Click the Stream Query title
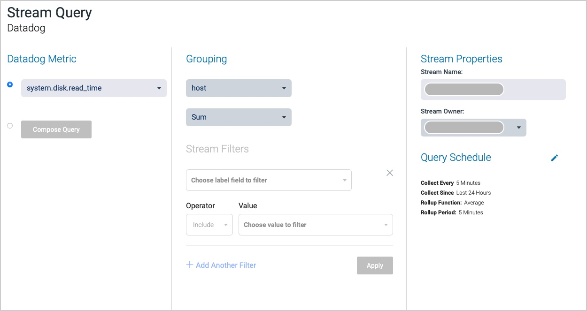This screenshot has height=311, width=587. [49, 13]
